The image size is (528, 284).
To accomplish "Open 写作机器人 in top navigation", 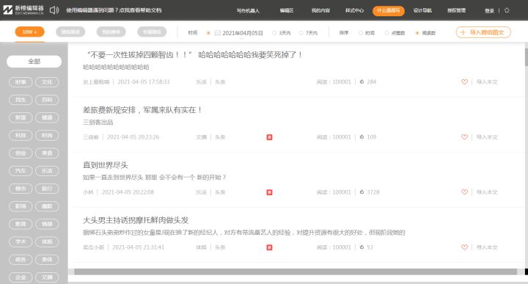I will tap(248, 10).
